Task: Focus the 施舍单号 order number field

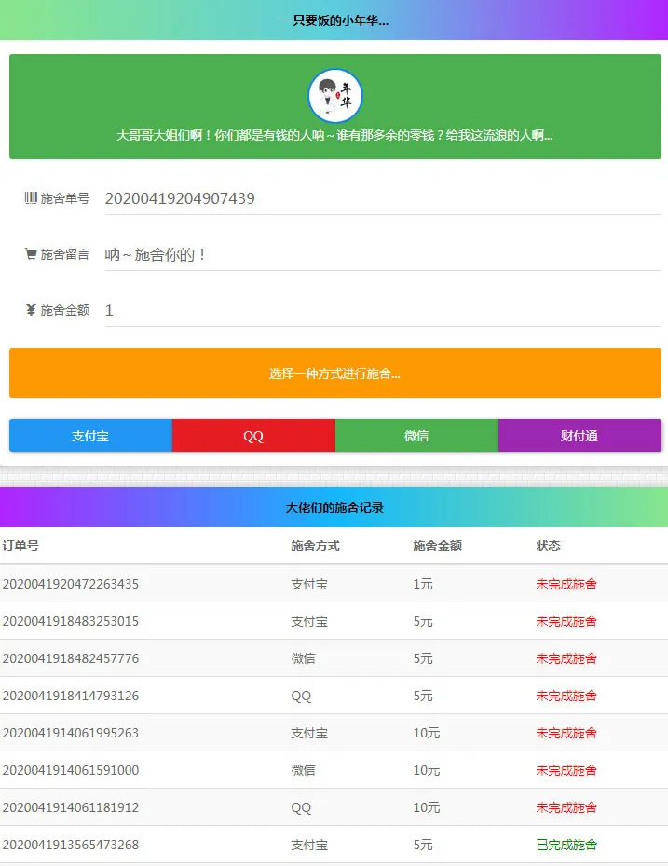Action: tap(383, 198)
